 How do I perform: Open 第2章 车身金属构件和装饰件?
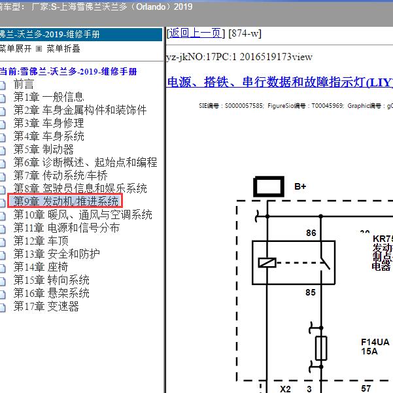pos(80,110)
